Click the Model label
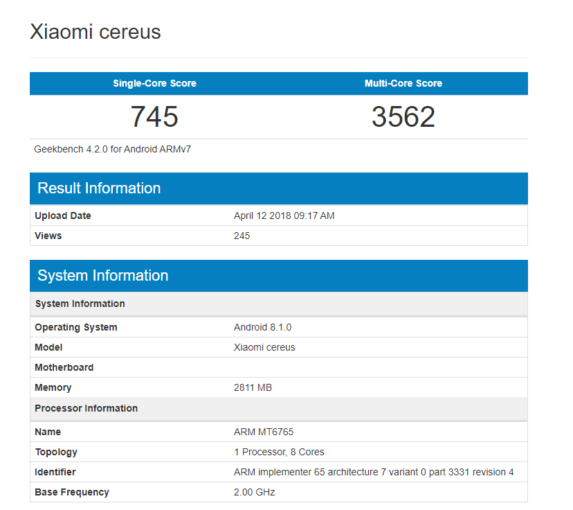The height and width of the screenshot is (510, 573). (48, 348)
